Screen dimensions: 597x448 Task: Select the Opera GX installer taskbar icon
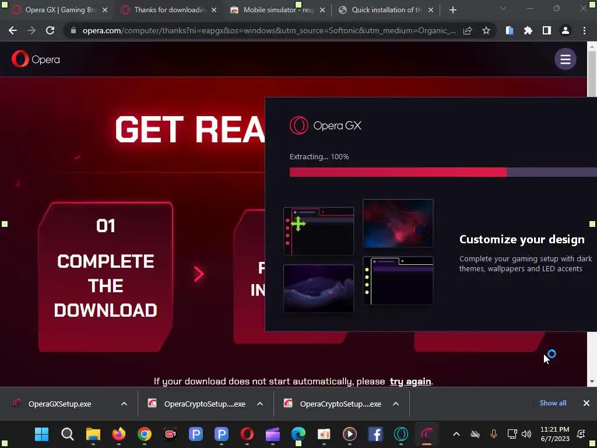[x=427, y=434]
